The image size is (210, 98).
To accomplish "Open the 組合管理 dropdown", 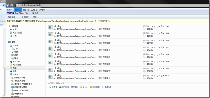I will point(13,17).
